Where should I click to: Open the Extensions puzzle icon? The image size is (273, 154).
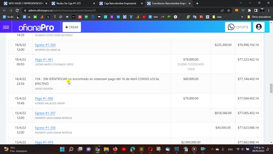249,10
